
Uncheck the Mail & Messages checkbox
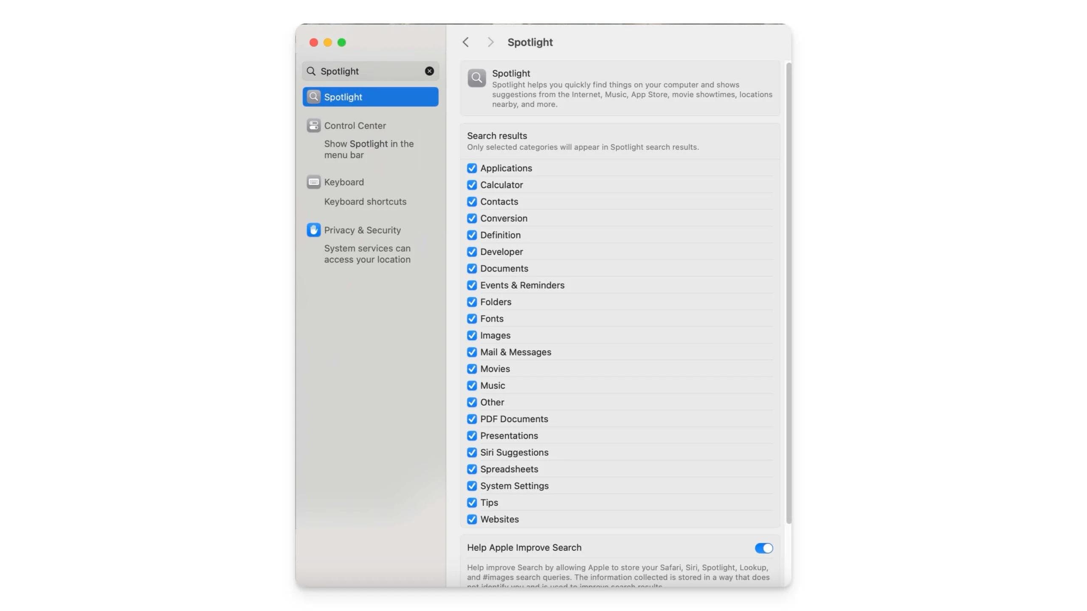[x=472, y=352]
